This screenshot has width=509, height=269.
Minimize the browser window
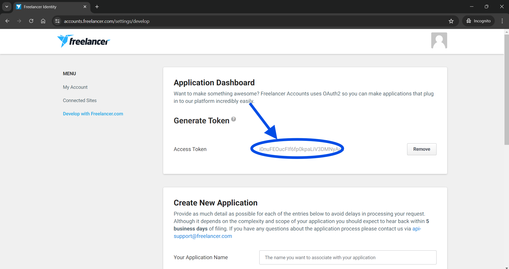pos(472,7)
